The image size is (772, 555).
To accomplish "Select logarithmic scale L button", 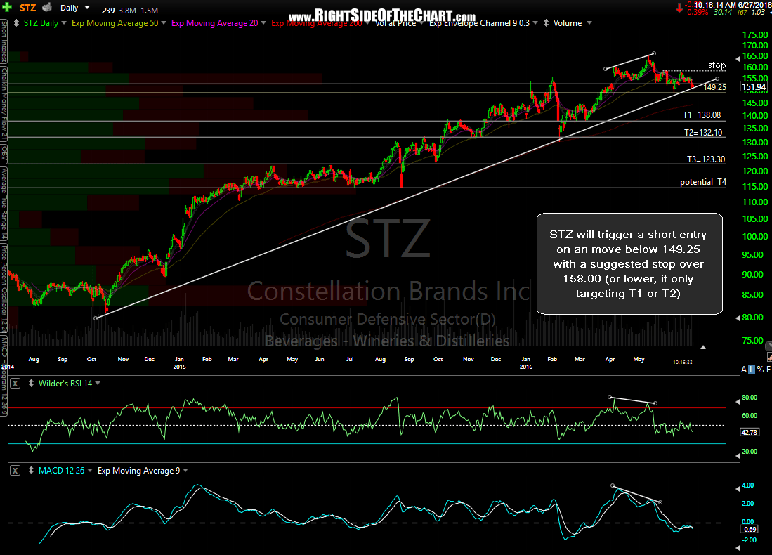I will 752,370.
